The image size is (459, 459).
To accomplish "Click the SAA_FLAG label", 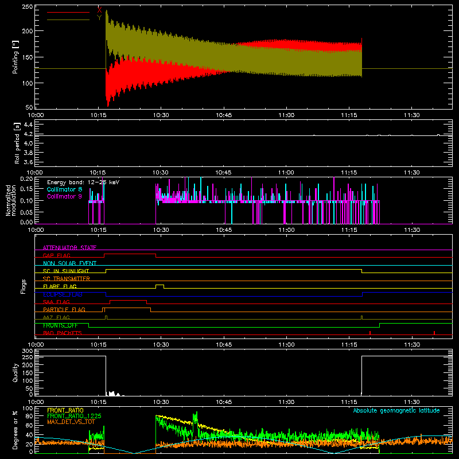I will tap(56, 302).
